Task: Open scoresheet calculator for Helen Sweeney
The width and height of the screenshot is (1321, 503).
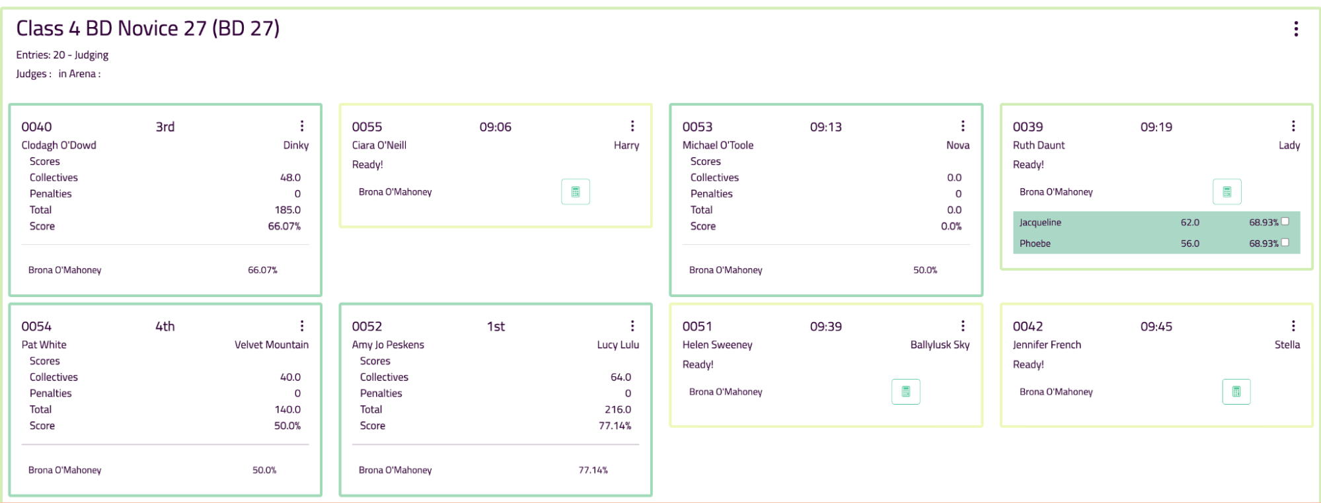Action: tap(905, 392)
